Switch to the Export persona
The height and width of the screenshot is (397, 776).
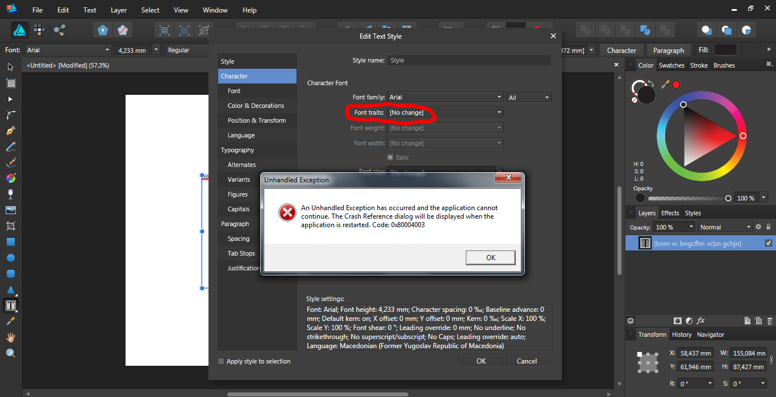59,30
